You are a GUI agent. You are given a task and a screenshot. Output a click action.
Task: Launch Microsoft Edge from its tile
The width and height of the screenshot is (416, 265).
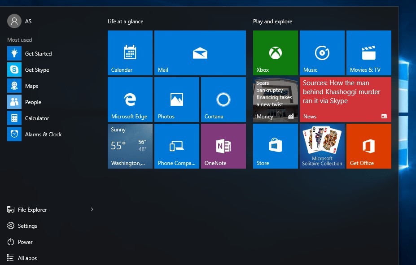pos(130,100)
